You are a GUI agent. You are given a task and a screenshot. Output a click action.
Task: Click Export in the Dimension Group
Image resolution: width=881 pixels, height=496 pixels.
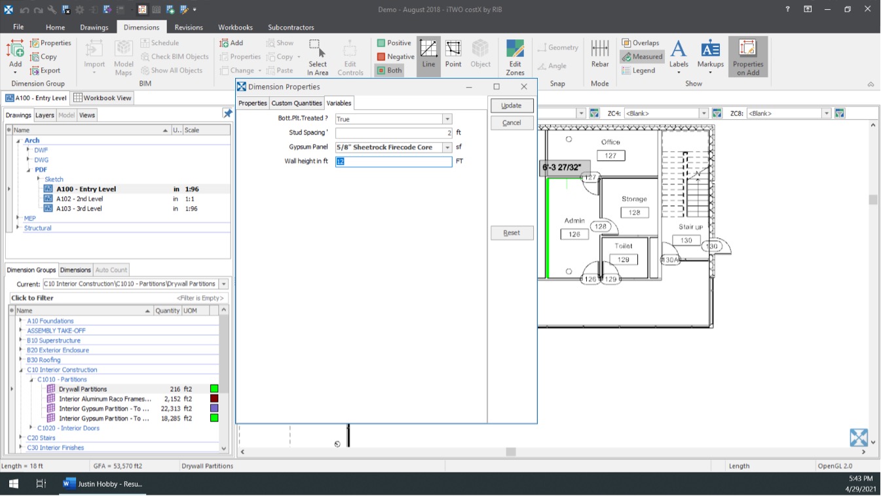(x=45, y=71)
